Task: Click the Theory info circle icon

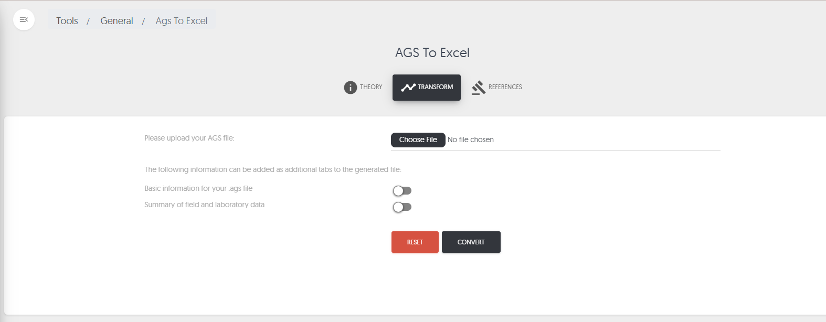Action: point(350,88)
